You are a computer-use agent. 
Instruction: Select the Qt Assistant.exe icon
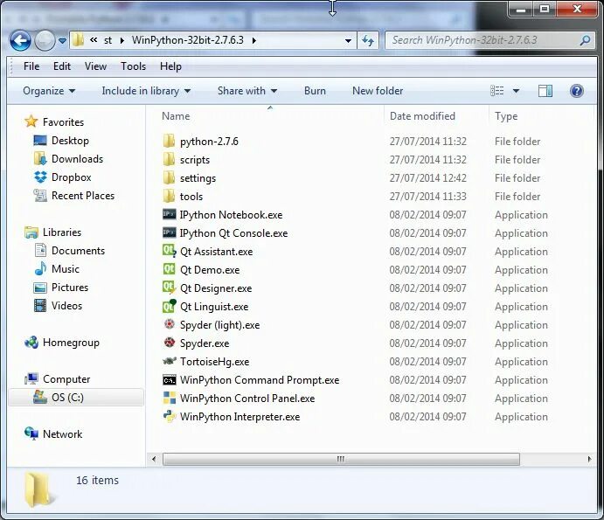(x=169, y=251)
